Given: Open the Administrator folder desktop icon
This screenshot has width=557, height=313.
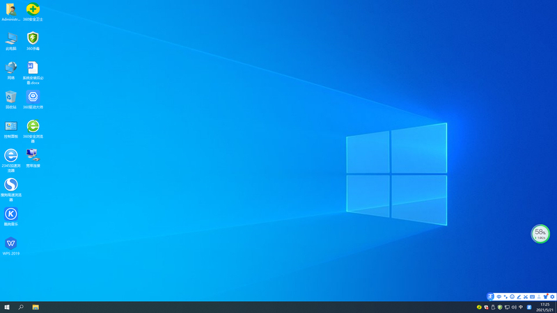Looking at the screenshot, I should (11, 12).
